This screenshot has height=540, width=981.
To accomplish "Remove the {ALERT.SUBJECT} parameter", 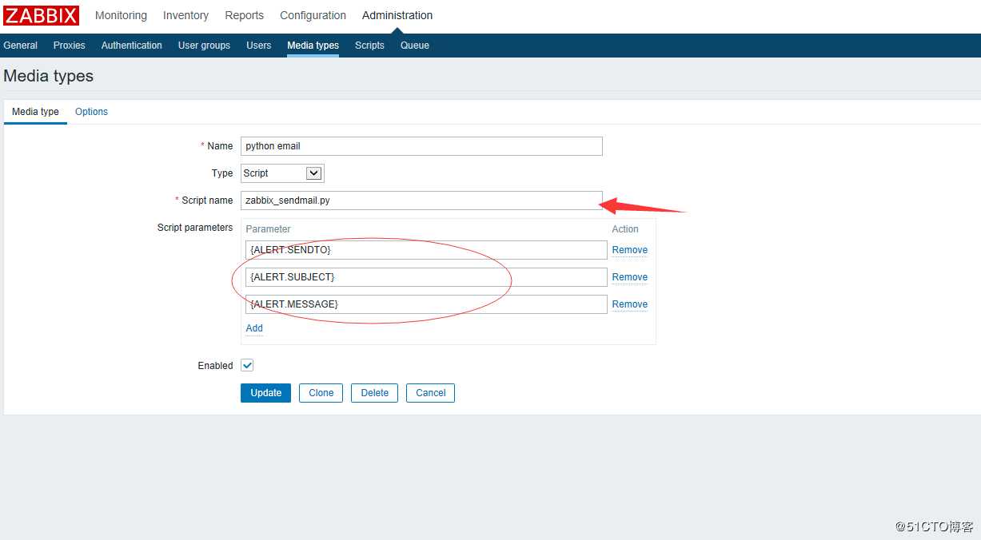I will (630, 277).
